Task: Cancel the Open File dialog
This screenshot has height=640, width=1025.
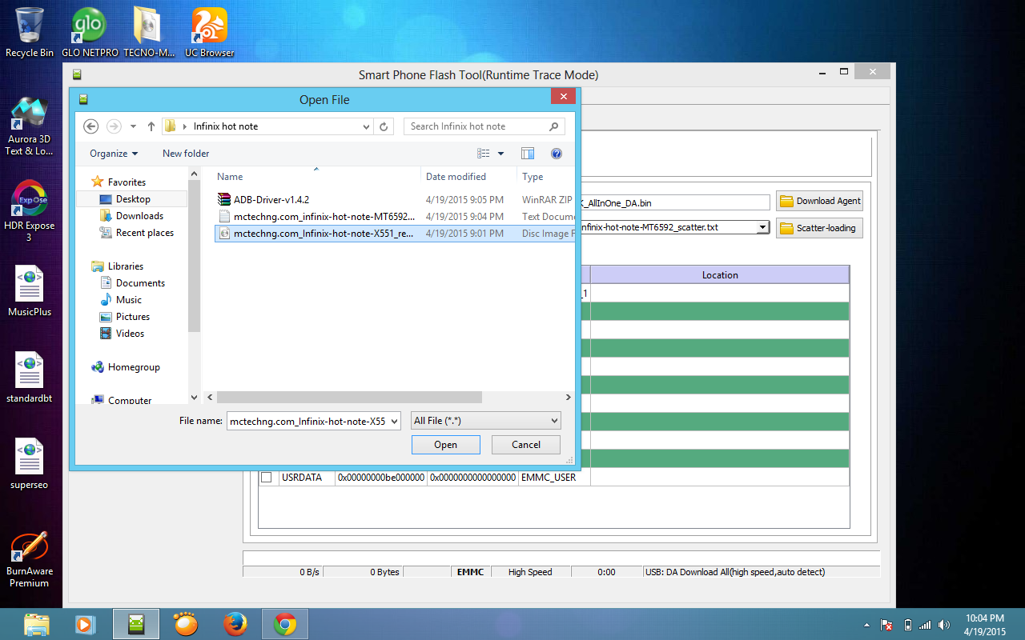Action: click(526, 445)
